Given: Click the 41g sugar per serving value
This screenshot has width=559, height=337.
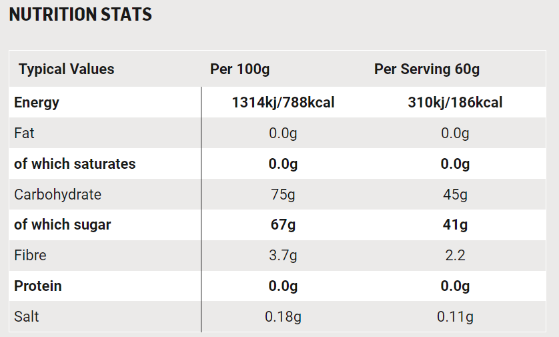Looking at the screenshot, I should point(455,225).
